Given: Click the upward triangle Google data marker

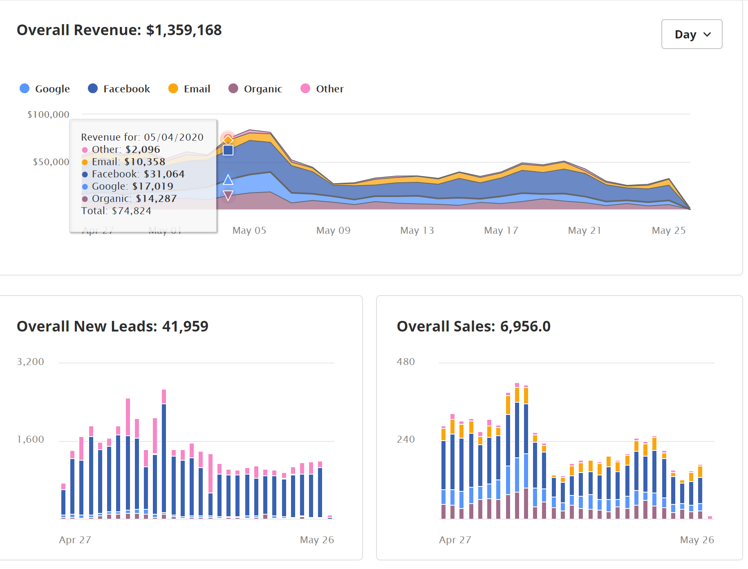Looking at the screenshot, I should click(x=228, y=179).
